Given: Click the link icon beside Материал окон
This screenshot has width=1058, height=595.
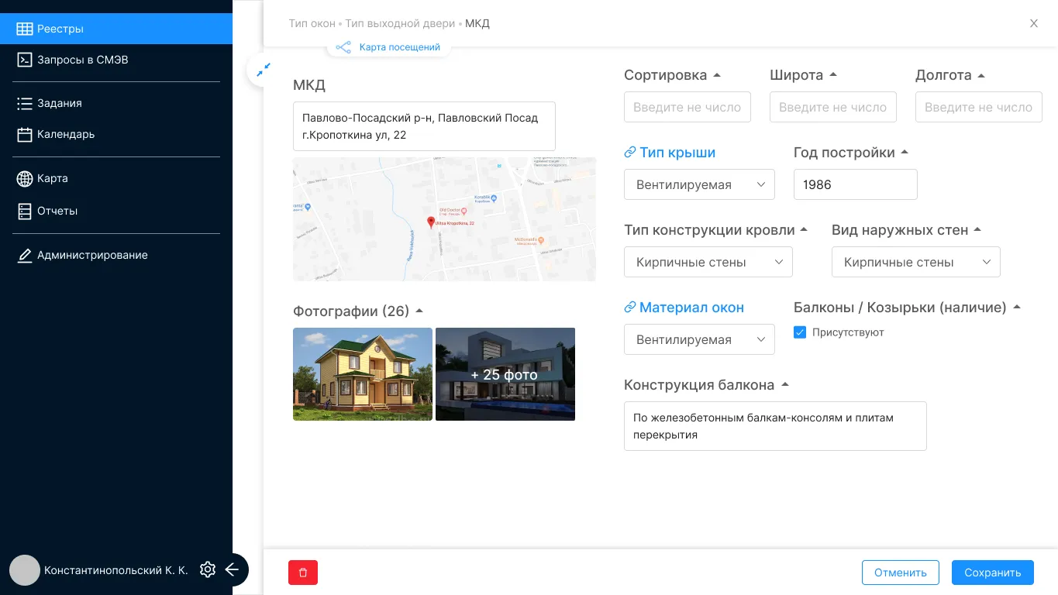Looking at the screenshot, I should tap(630, 308).
